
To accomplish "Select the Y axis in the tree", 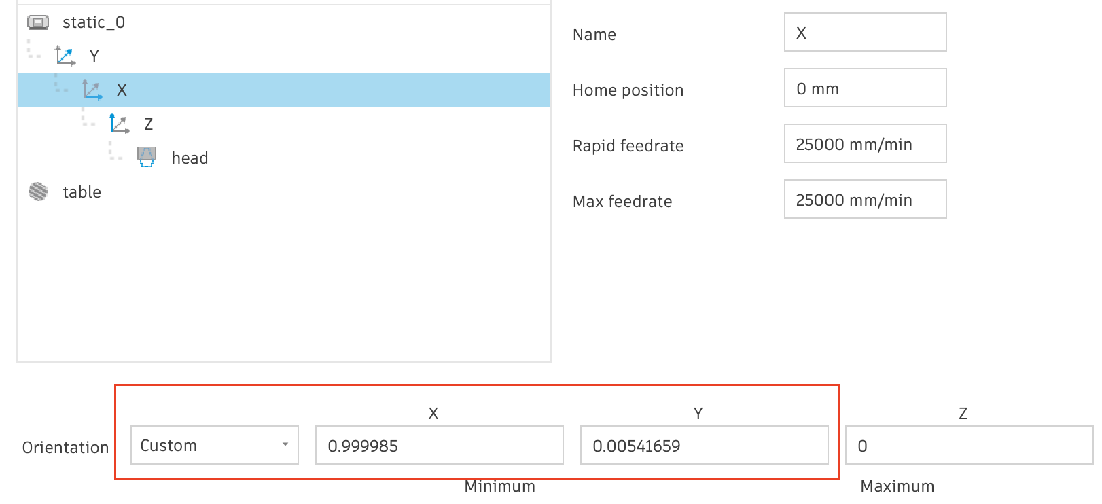I will coord(94,56).
